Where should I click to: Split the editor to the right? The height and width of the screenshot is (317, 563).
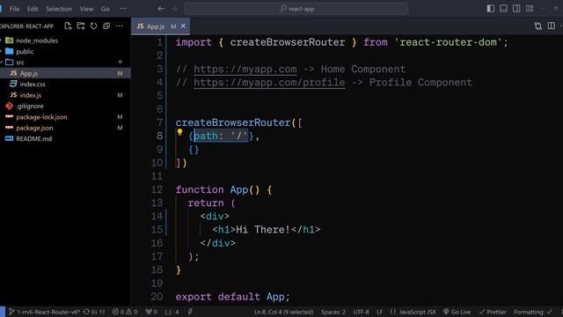pos(552,26)
